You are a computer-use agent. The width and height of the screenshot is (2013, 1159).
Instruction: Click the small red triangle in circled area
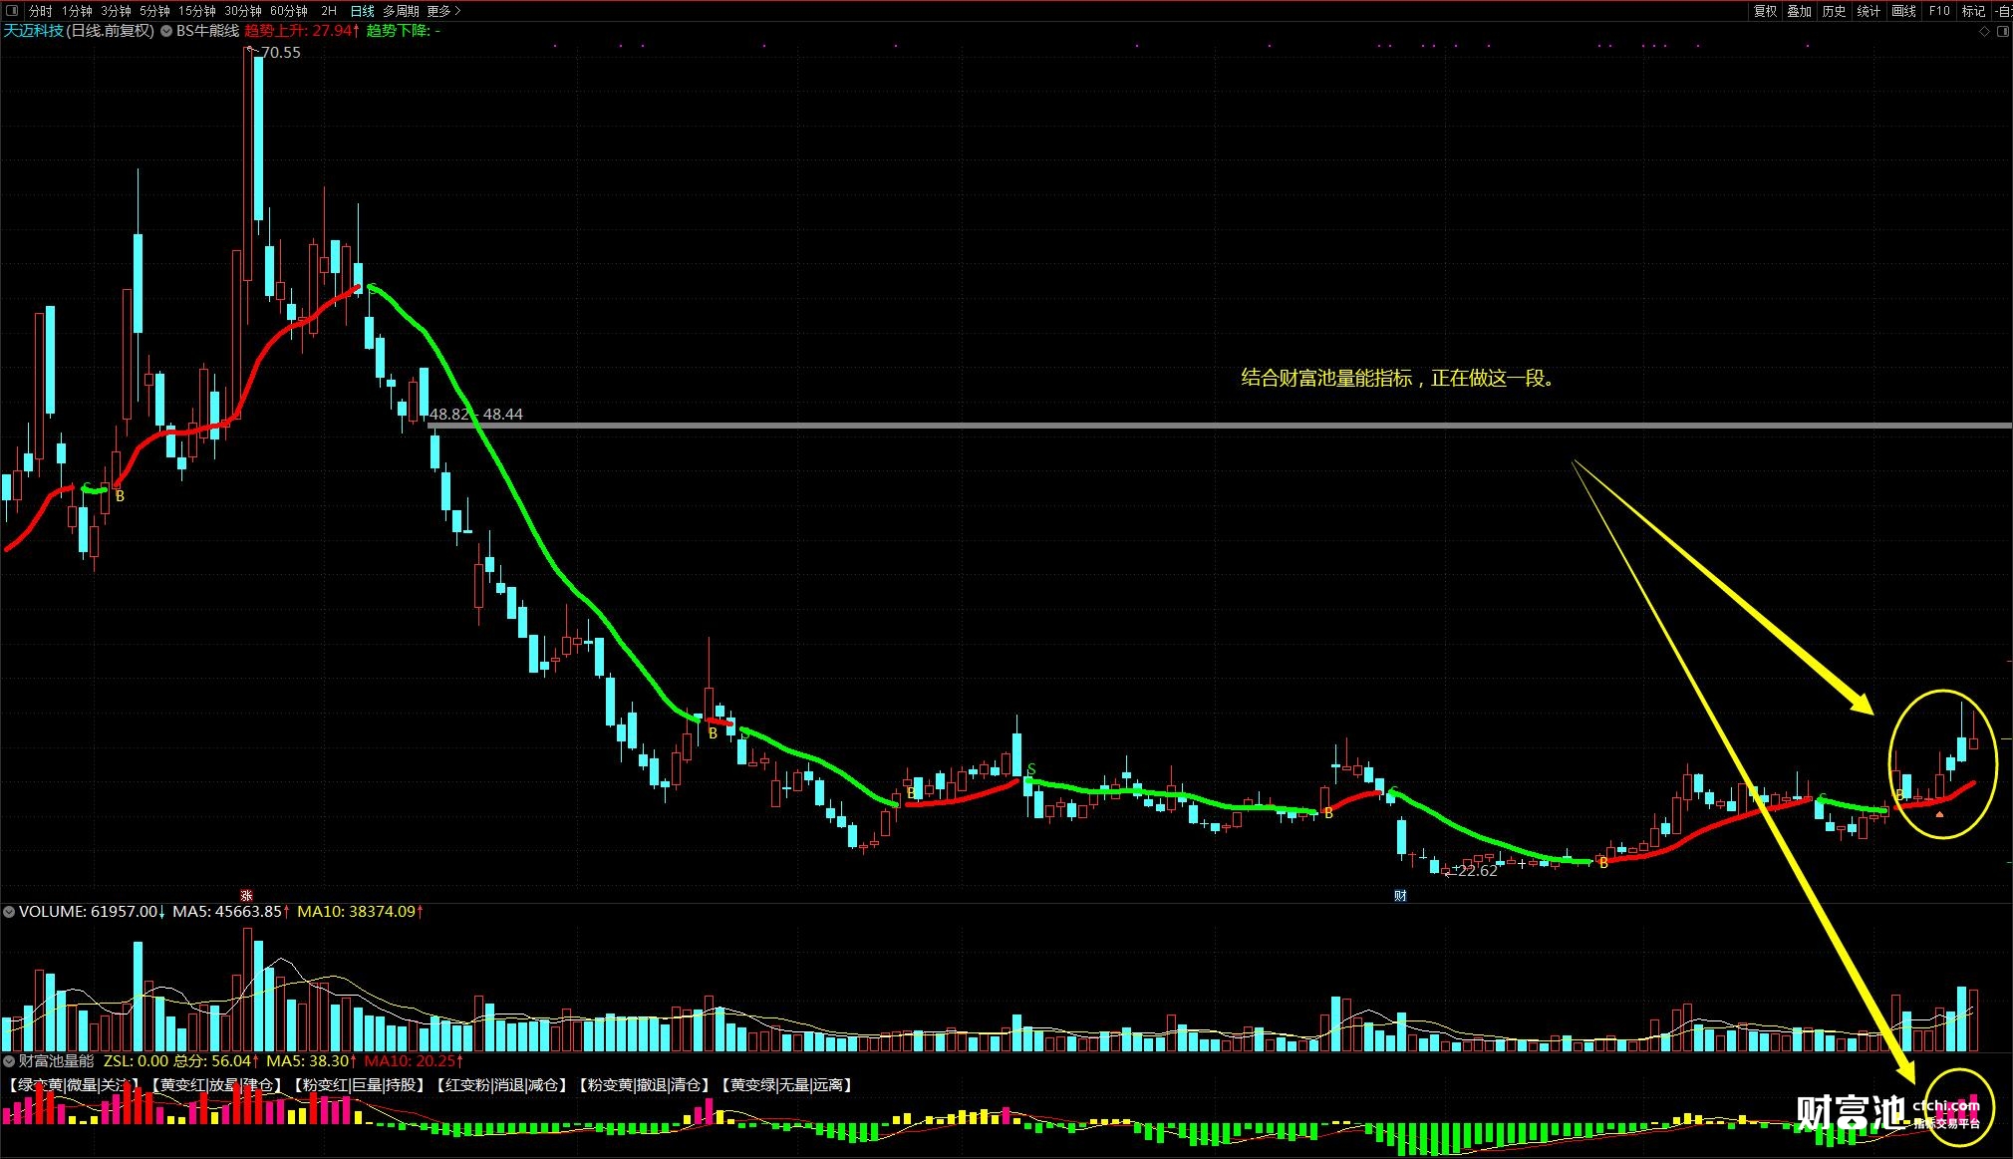pos(1939,814)
